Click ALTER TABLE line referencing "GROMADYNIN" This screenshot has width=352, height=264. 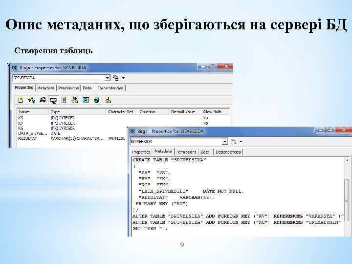[237, 222]
